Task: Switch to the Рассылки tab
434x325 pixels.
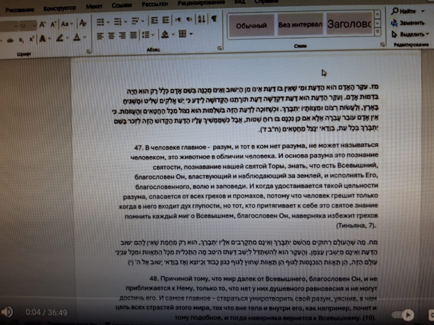Action: click(x=154, y=4)
